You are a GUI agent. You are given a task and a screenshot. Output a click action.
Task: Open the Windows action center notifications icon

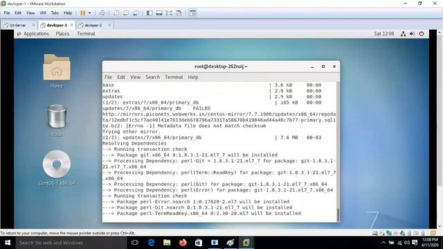(x=415, y=243)
